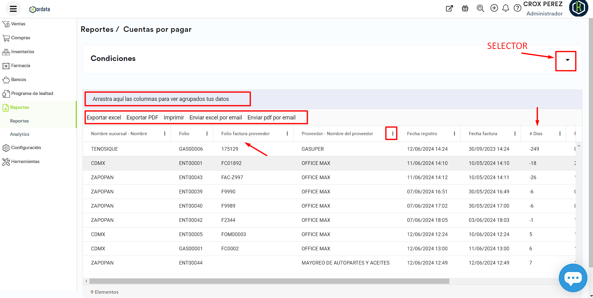Image resolution: width=593 pixels, height=298 pixels.
Task: Click Enviar pdf por email
Action: coord(271,118)
